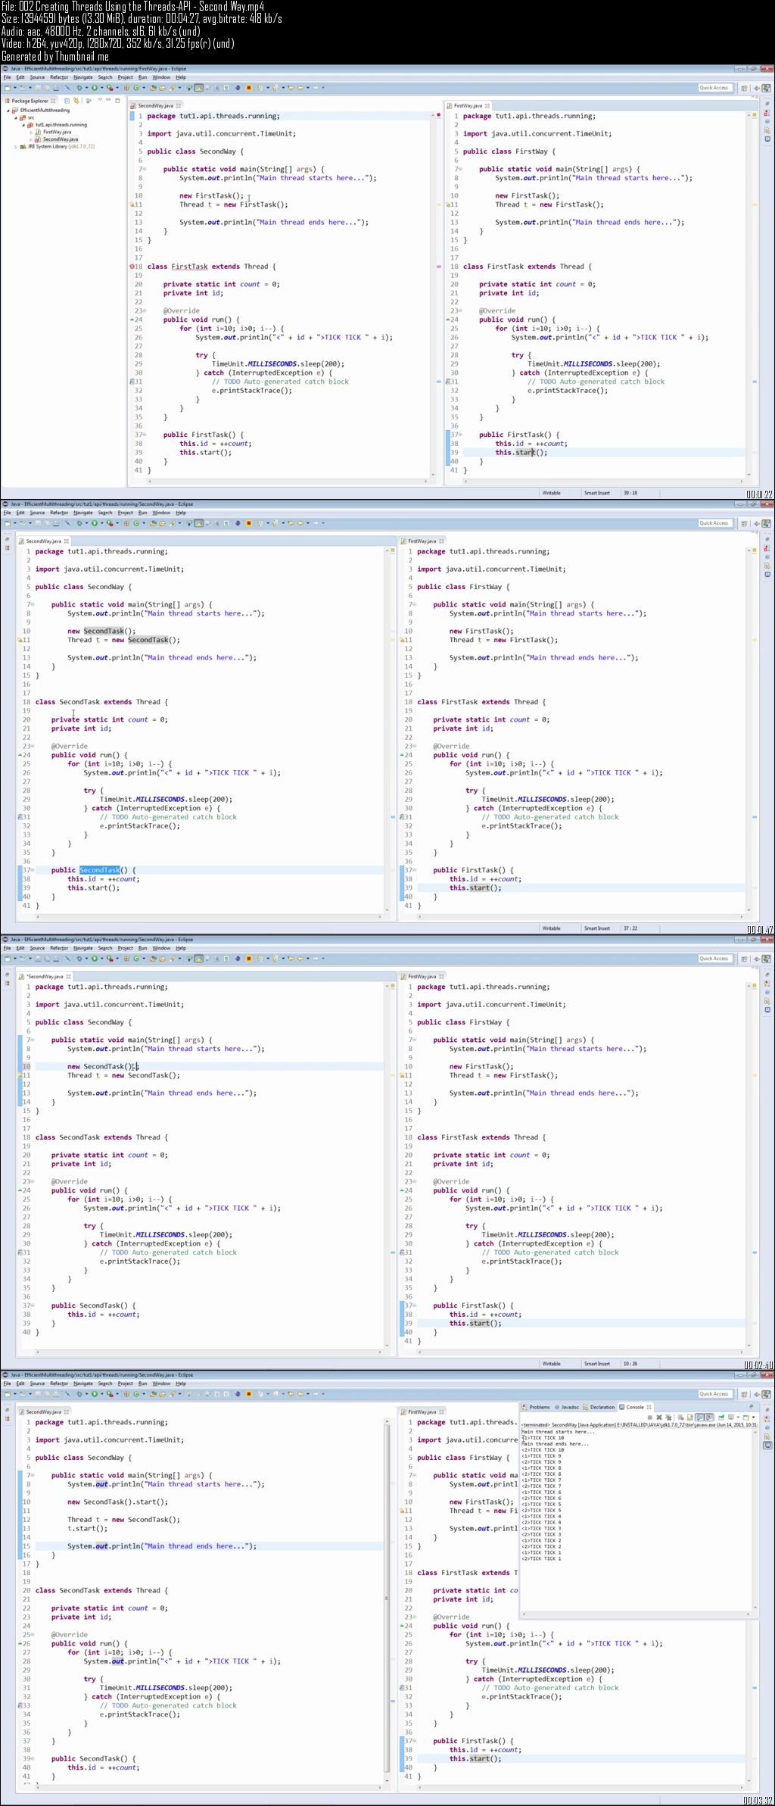Select Java perspective icon in 00:01:47 frame
Image resolution: width=775 pixels, height=1806 pixels.
[766, 523]
